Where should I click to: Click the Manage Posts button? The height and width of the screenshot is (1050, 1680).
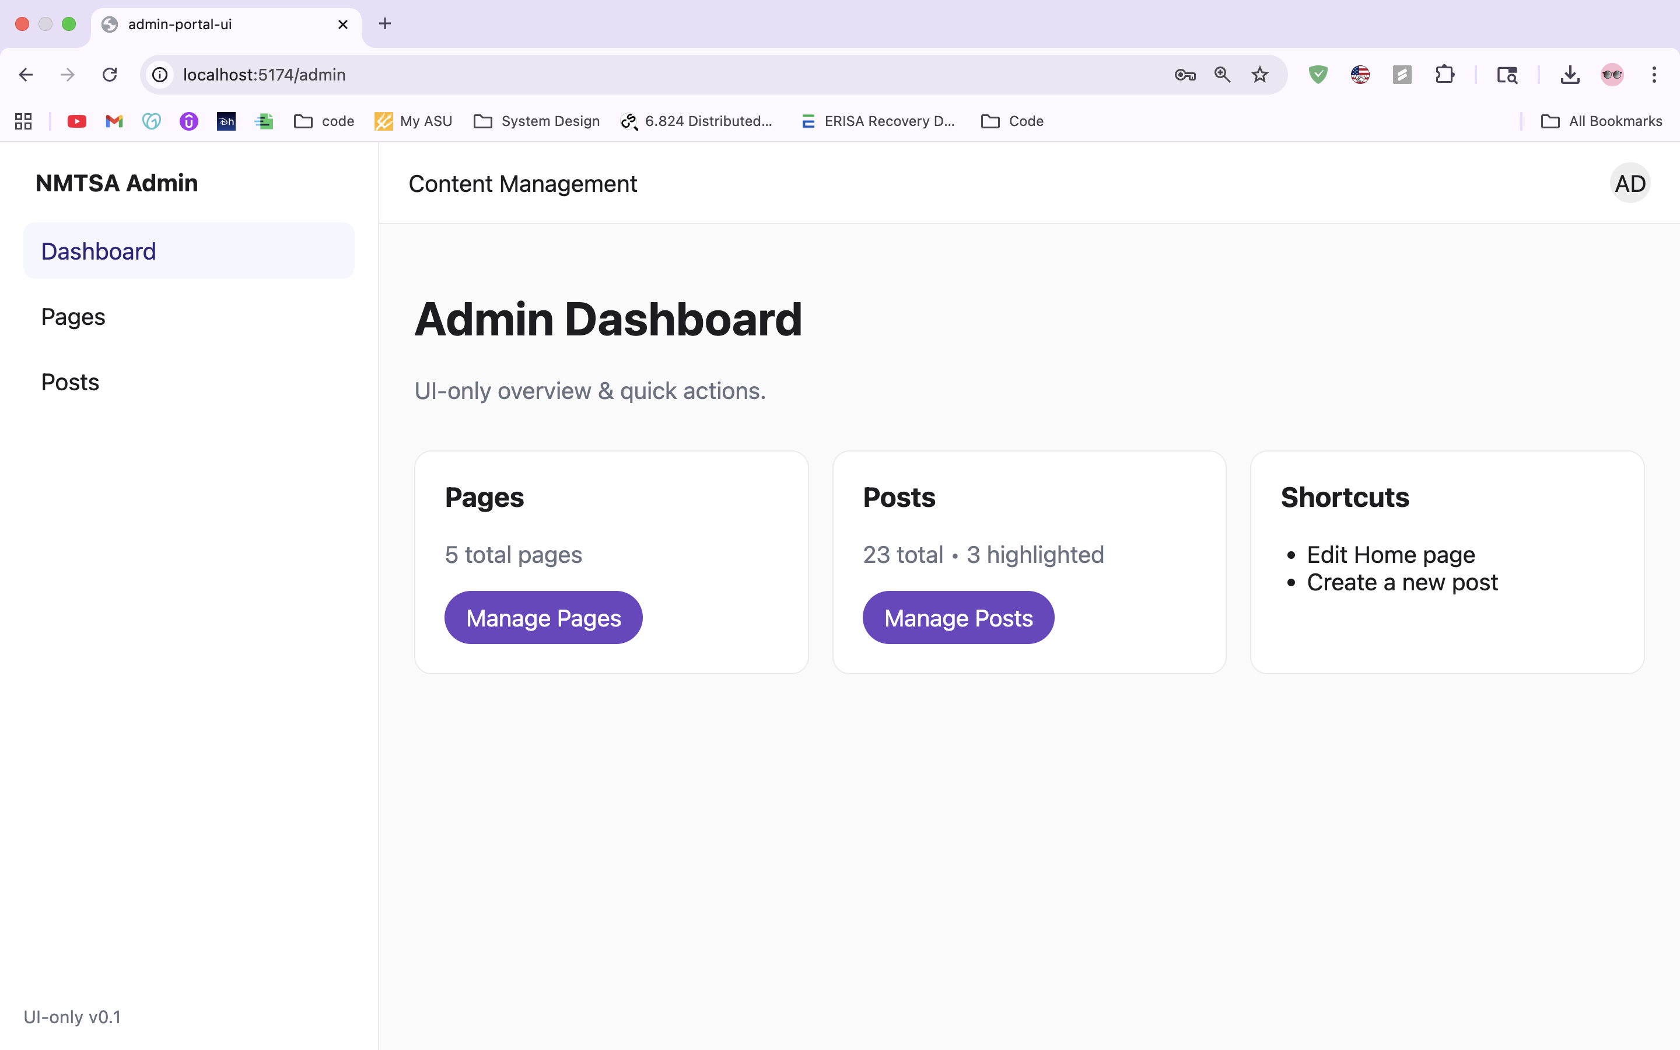tap(958, 617)
